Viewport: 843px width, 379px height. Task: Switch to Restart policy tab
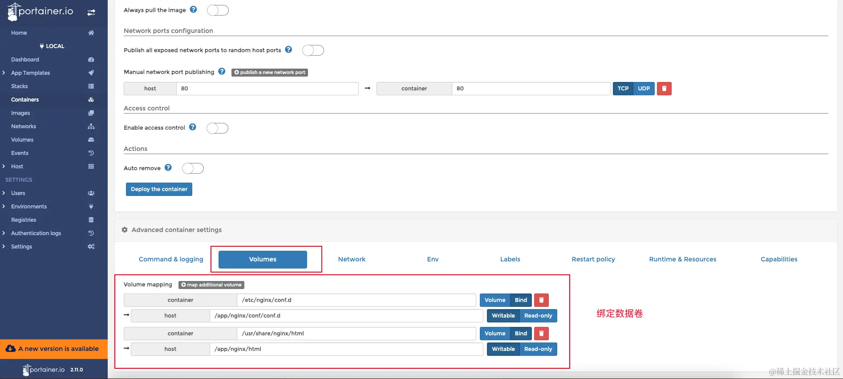click(593, 259)
